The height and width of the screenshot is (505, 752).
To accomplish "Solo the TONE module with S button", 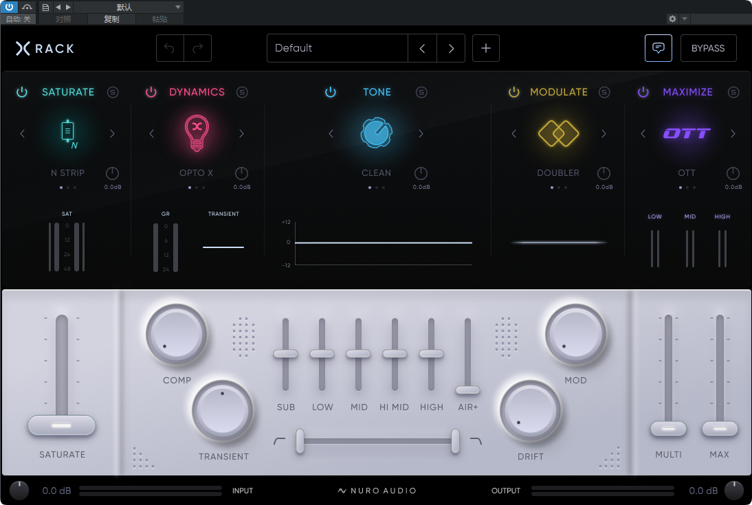I will pyautogui.click(x=421, y=92).
